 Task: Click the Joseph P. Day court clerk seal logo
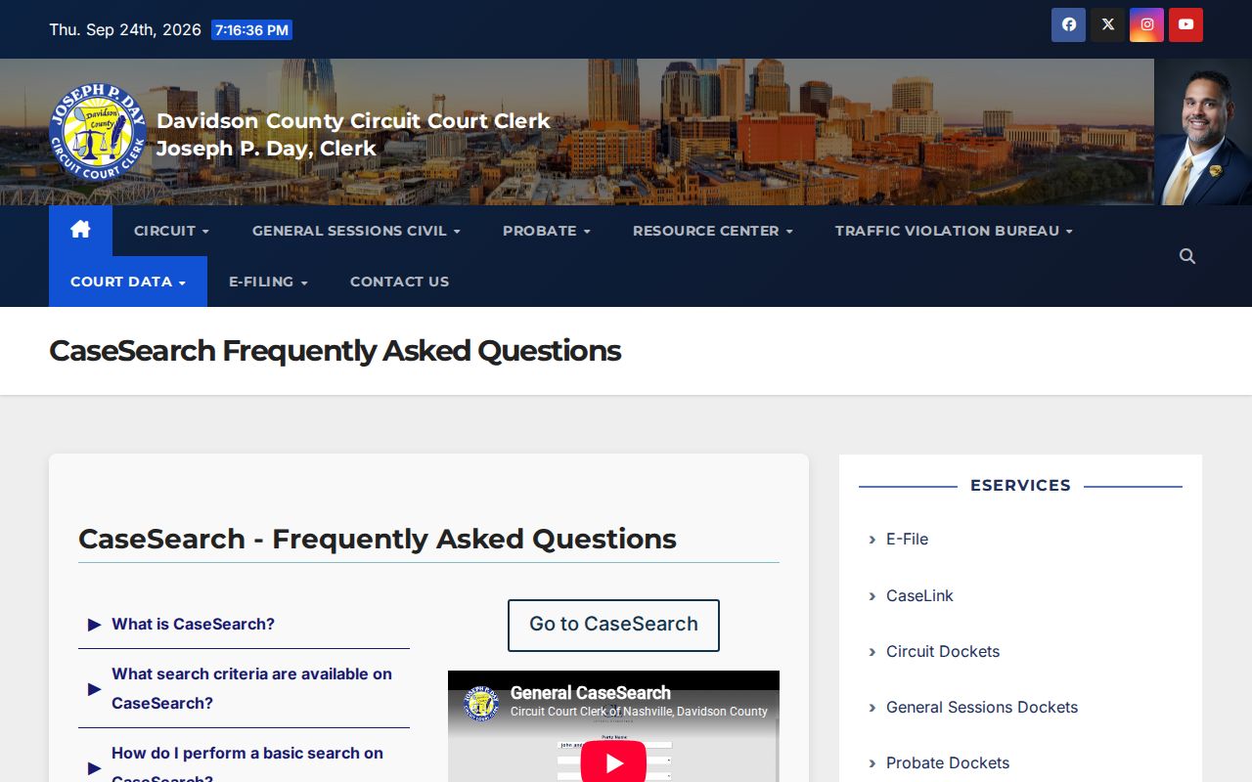click(x=98, y=132)
